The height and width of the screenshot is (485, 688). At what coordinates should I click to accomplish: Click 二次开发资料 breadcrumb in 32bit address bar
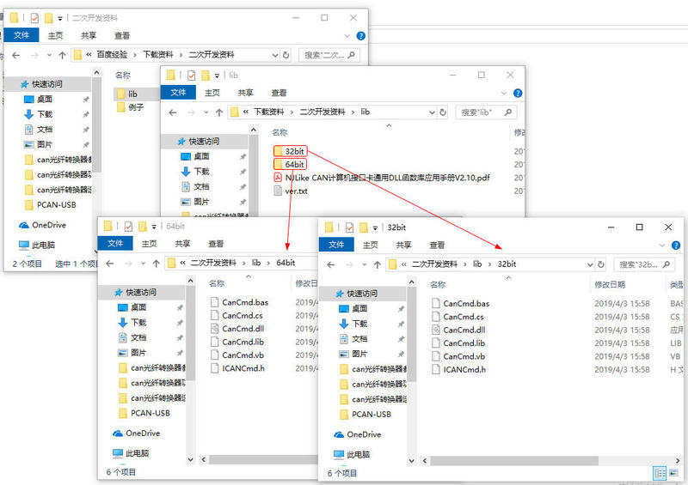(x=434, y=264)
